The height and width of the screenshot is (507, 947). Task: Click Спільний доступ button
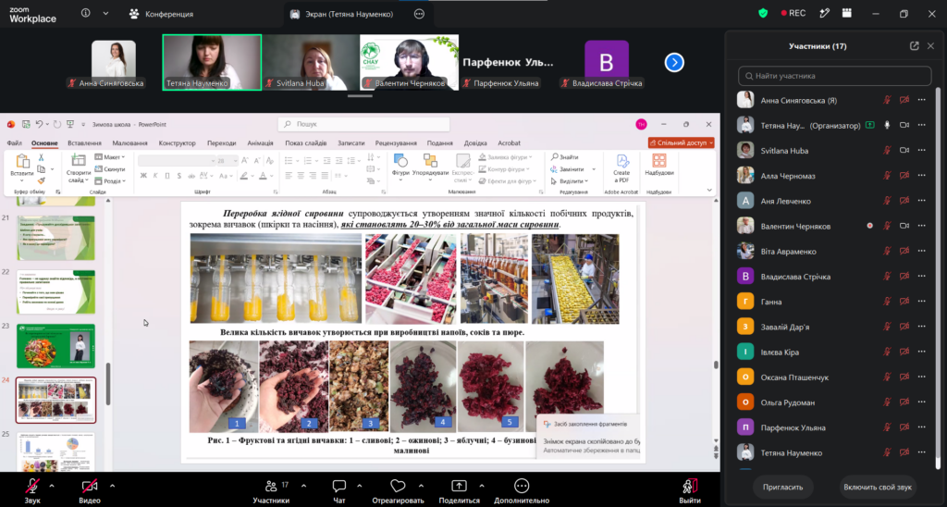click(x=682, y=142)
